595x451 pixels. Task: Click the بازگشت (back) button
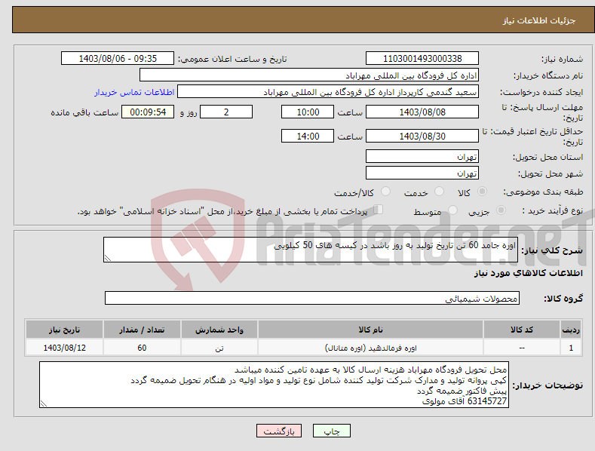[x=279, y=431]
